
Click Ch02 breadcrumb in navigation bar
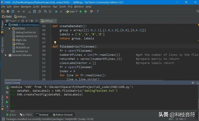click(7, 16)
